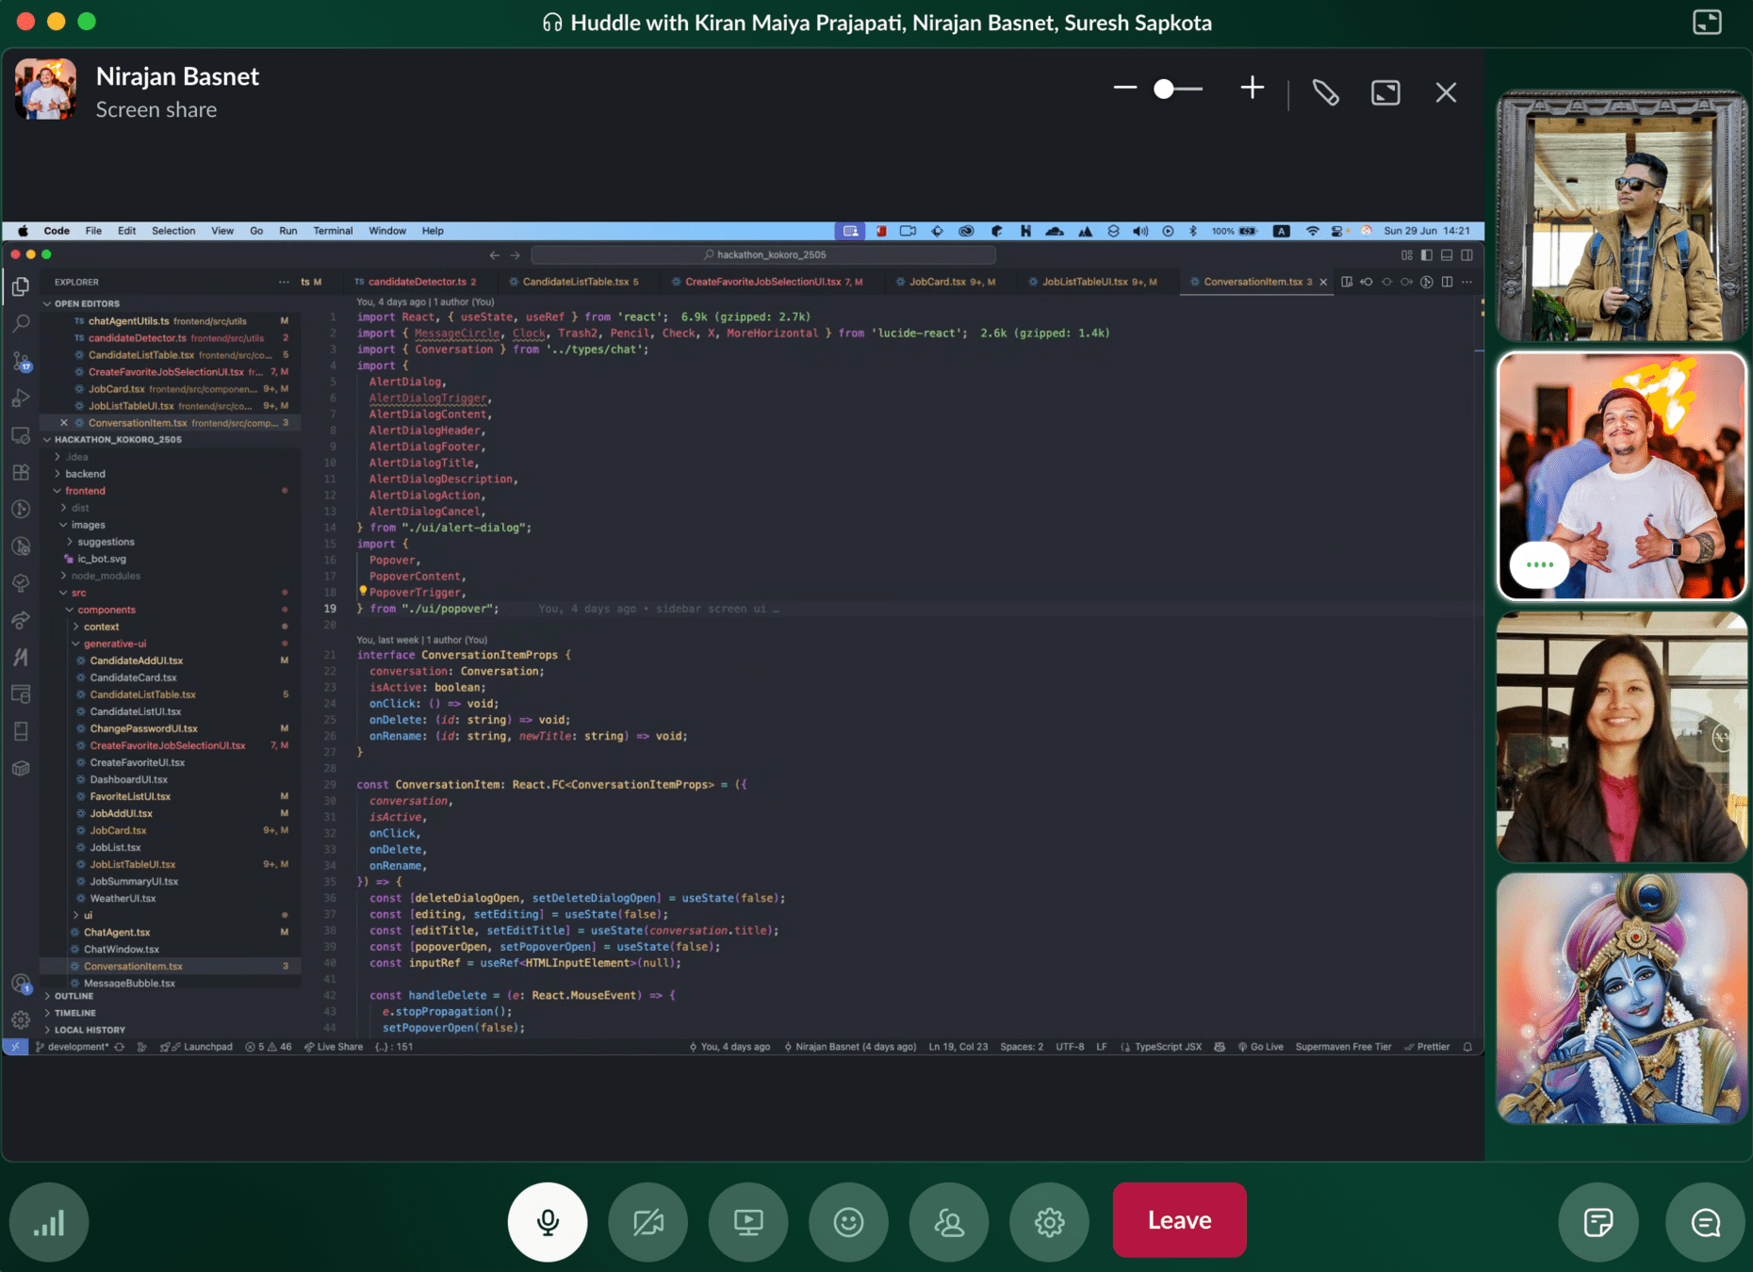Mute the huddle microphone
The width and height of the screenshot is (1753, 1272).
tap(548, 1221)
